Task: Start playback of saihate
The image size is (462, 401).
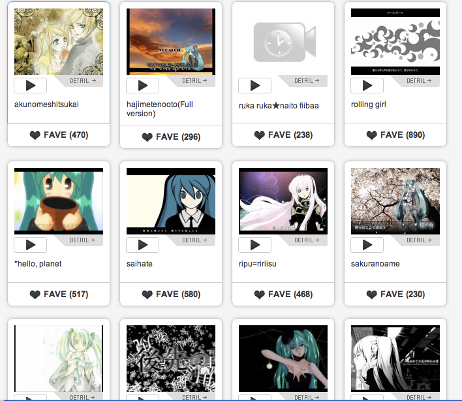Action: pos(143,245)
